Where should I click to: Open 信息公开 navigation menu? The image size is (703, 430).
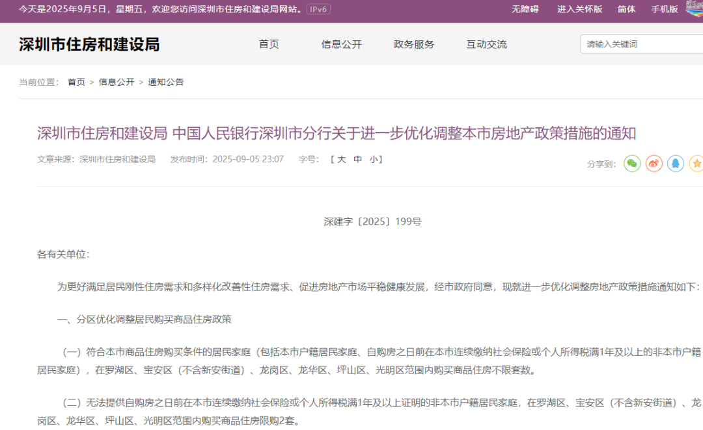341,44
